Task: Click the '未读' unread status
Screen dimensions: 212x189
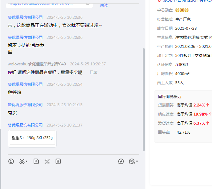Action: [x=104, y=6]
